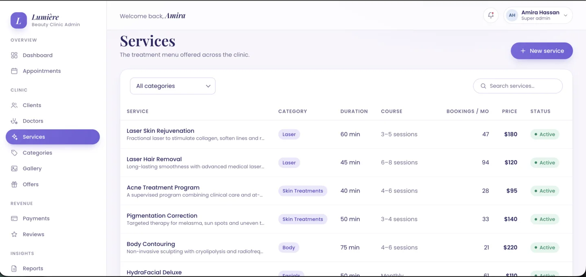The height and width of the screenshot is (277, 586).
Task: Click the Clients people icon
Action: point(14,105)
